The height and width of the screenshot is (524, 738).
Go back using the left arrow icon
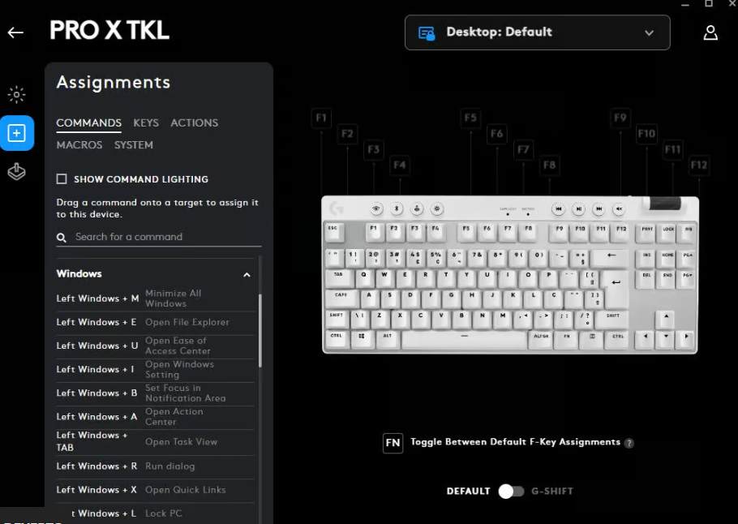(15, 32)
